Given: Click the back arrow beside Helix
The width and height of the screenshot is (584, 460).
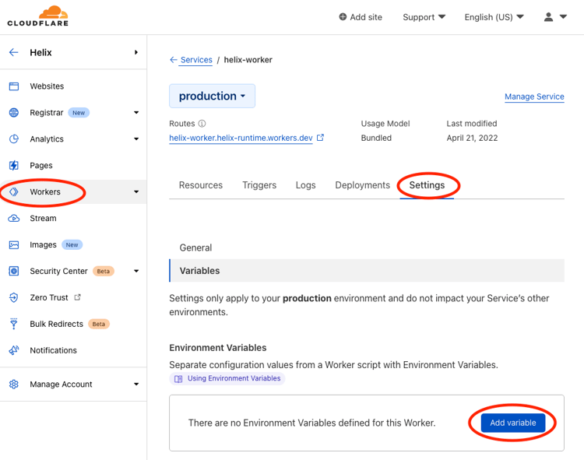Looking at the screenshot, I should pyautogui.click(x=14, y=52).
